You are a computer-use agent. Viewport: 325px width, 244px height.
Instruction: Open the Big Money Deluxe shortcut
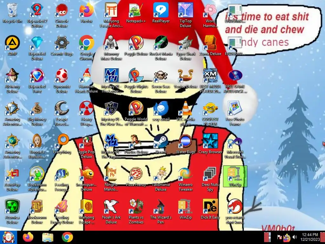coord(37,113)
